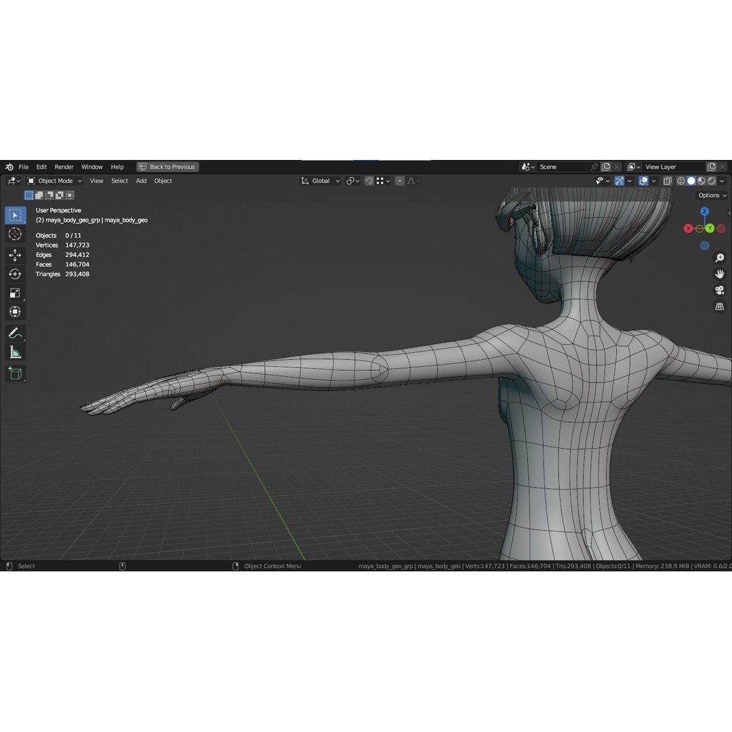732x732 pixels.
Task: Set select mode to invert selection
Action: (x=60, y=195)
